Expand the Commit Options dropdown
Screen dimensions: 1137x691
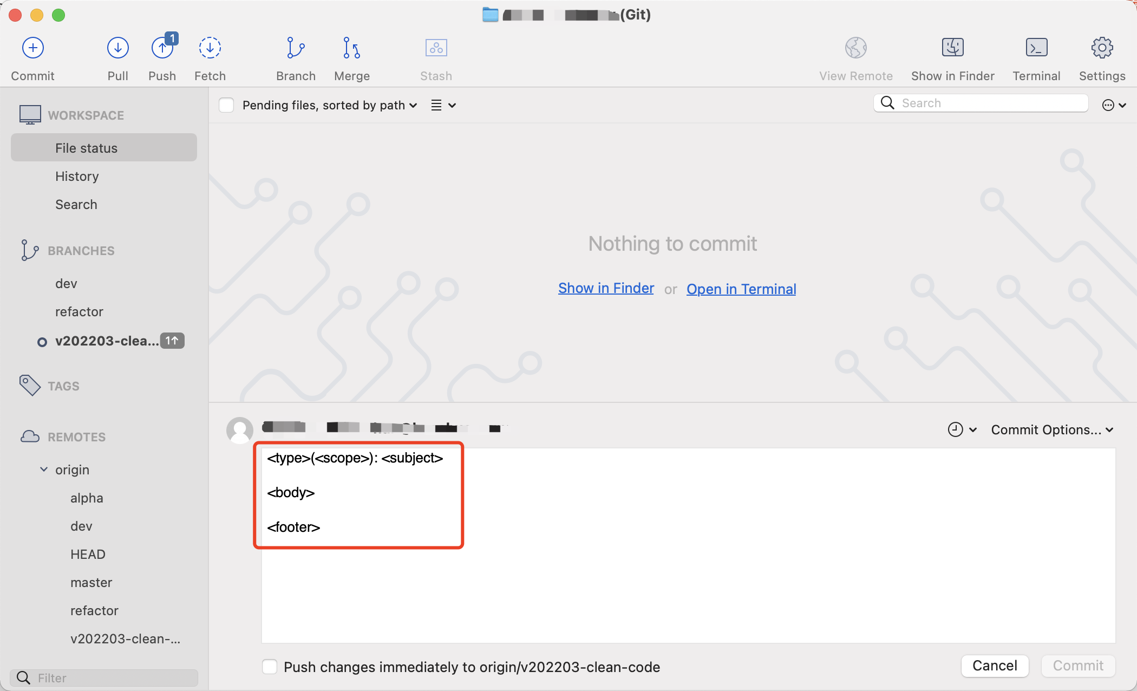tap(1051, 429)
